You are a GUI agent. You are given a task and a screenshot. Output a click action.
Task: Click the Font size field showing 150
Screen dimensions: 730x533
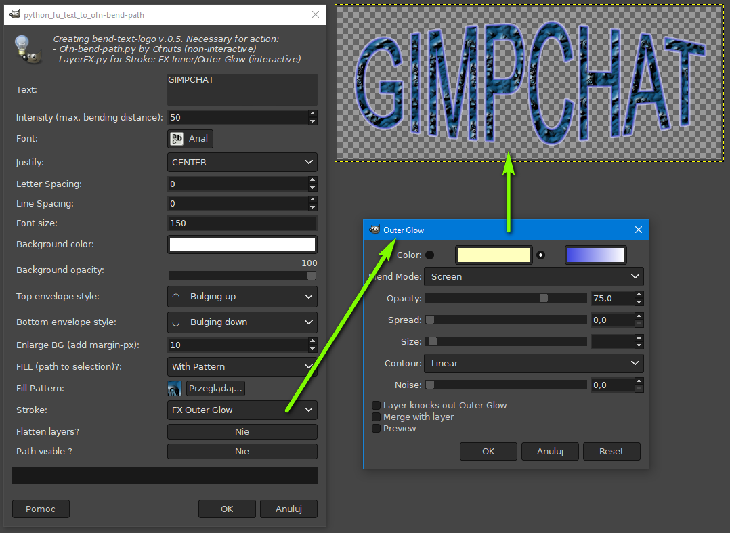(242, 223)
